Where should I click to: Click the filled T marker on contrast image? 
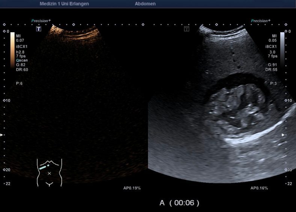coord(38,29)
